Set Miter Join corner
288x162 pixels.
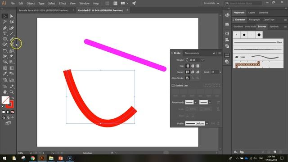point(188,72)
